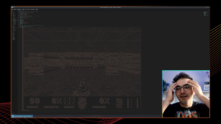Click the webcam overlay of the presenter
The image size is (221, 124).
[186, 94]
